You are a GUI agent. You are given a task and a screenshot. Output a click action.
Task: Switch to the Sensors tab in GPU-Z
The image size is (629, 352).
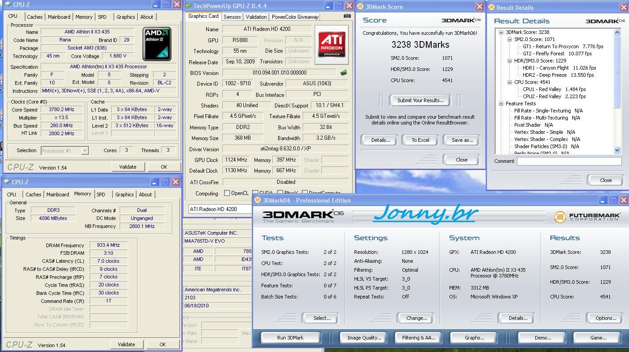click(232, 17)
